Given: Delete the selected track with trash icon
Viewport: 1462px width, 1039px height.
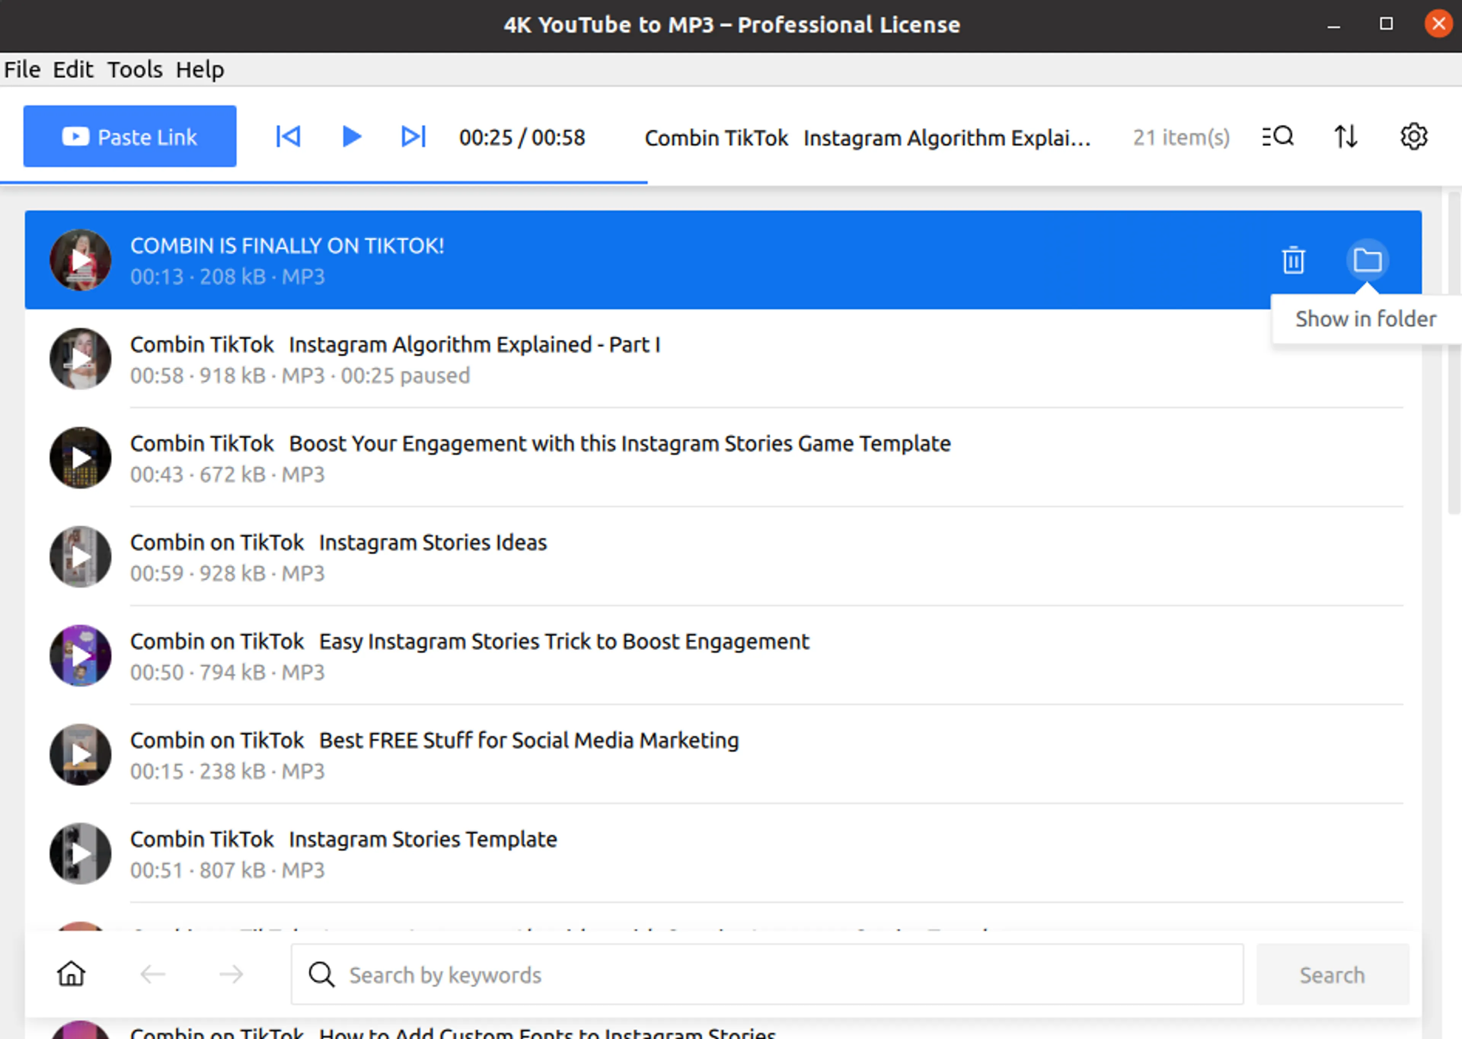Looking at the screenshot, I should click(1293, 260).
